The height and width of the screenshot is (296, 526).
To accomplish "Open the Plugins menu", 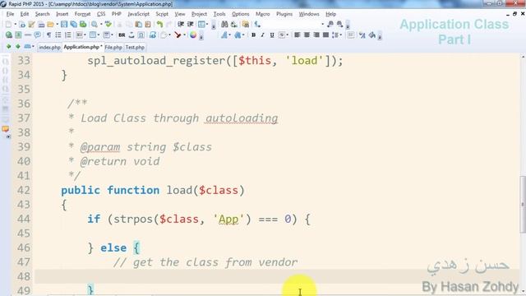I will (x=284, y=14).
